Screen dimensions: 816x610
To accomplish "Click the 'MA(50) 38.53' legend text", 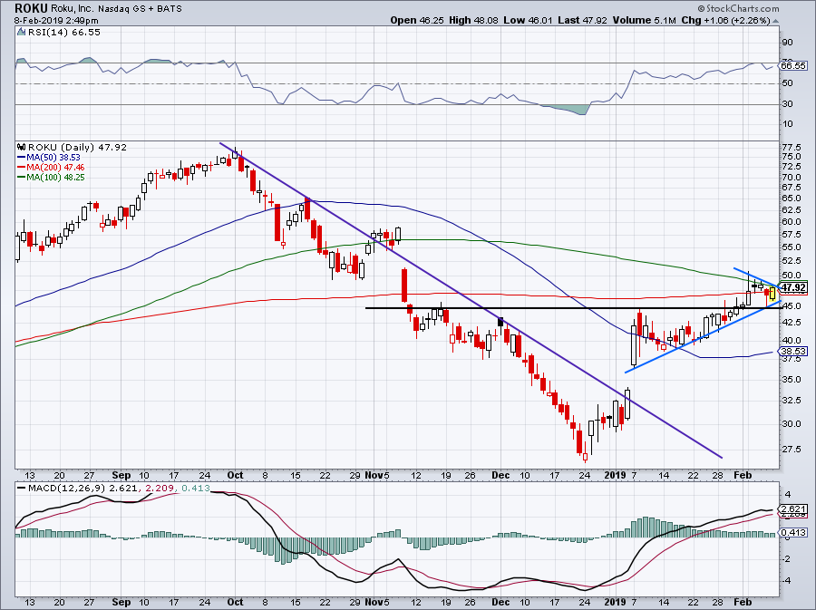I will pyautogui.click(x=53, y=157).
